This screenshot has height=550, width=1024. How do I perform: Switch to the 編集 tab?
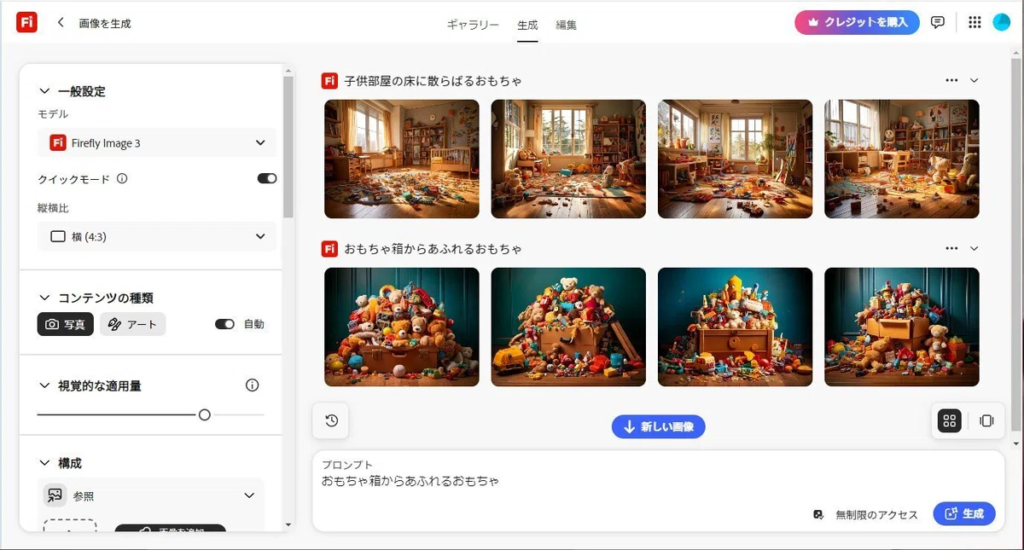tap(566, 25)
